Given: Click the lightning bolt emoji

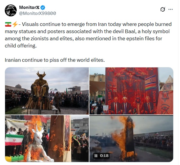Looking at the screenshot, I should pyautogui.click(x=15, y=24).
